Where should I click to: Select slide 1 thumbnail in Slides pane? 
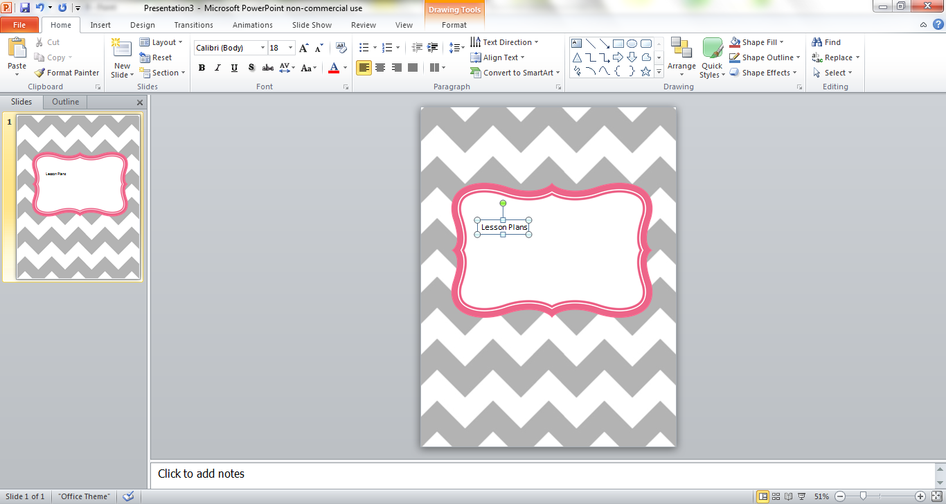pos(78,197)
